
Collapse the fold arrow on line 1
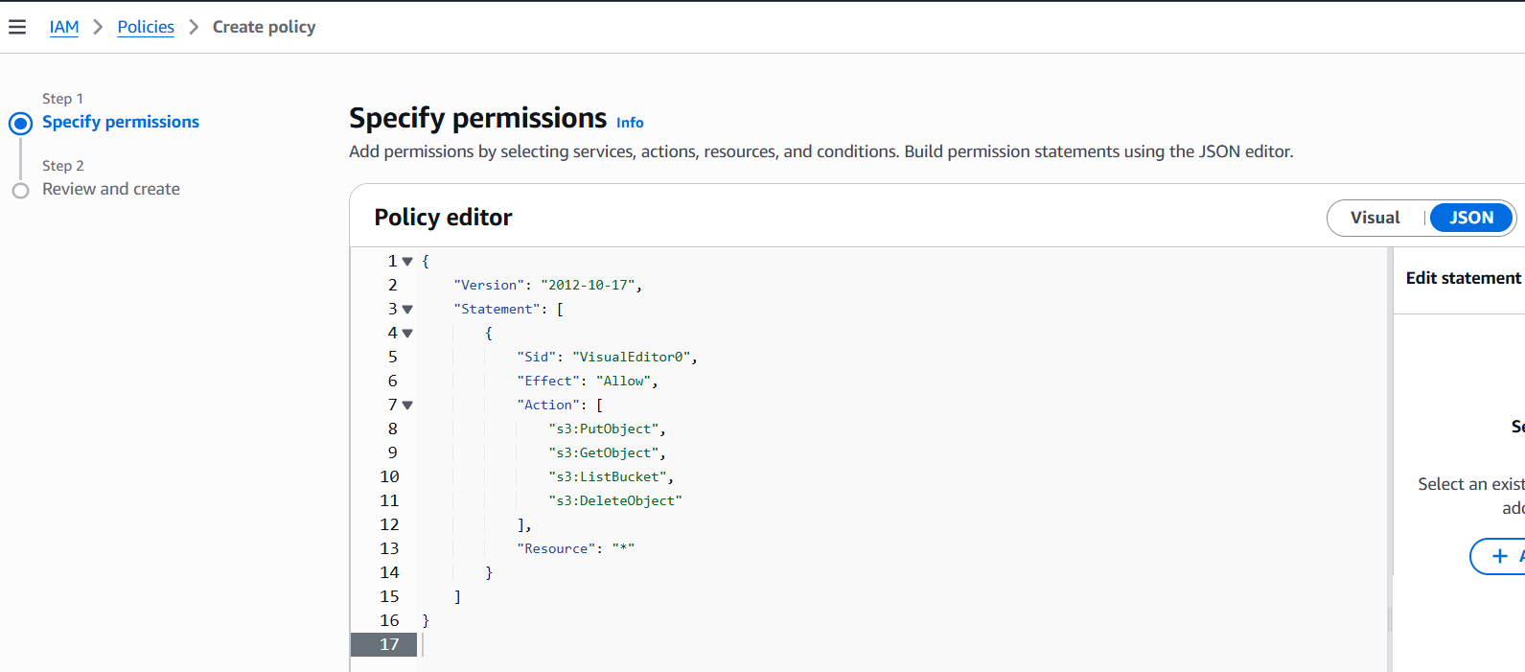407,262
